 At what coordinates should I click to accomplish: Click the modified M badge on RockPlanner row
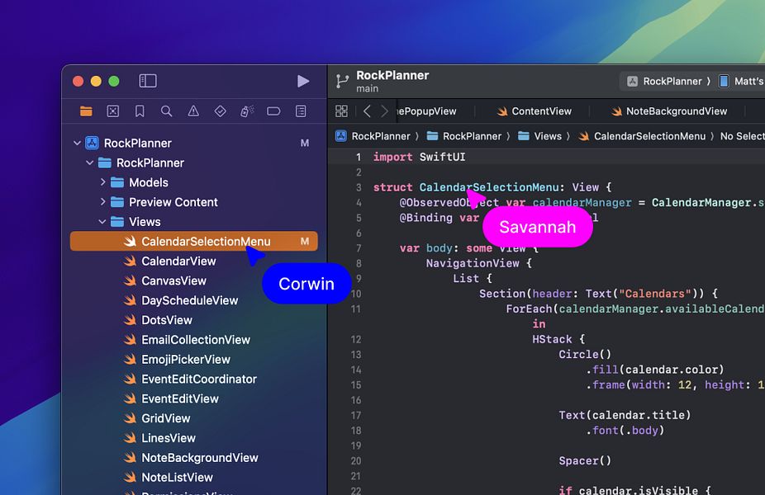click(305, 143)
